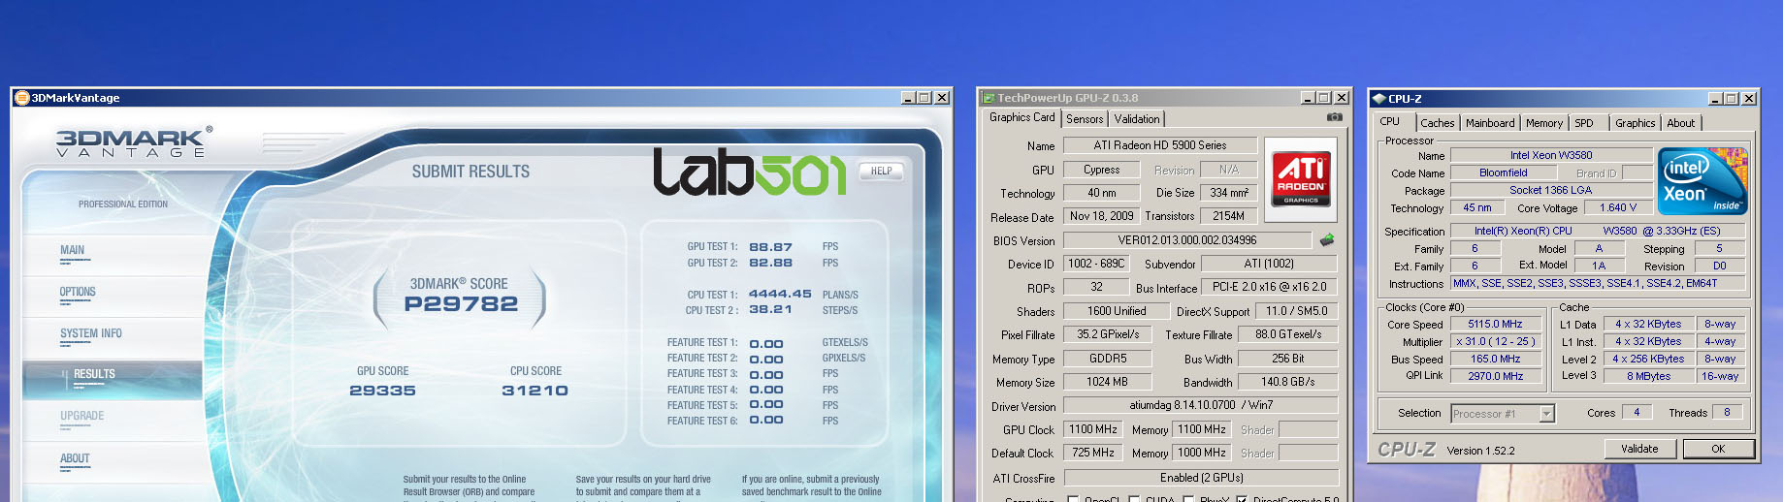
Task: Open the MAIN section in 3DMark Vantage
Action: pyautogui.click(x=73, y=251)
